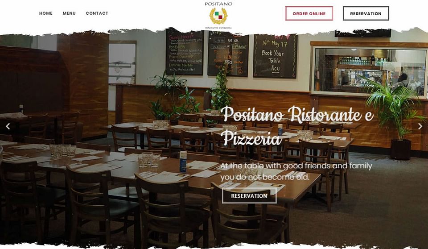428x249 pixels.
Task: Open the CONTACT navigation link
Action: click(x=97, y=13)
